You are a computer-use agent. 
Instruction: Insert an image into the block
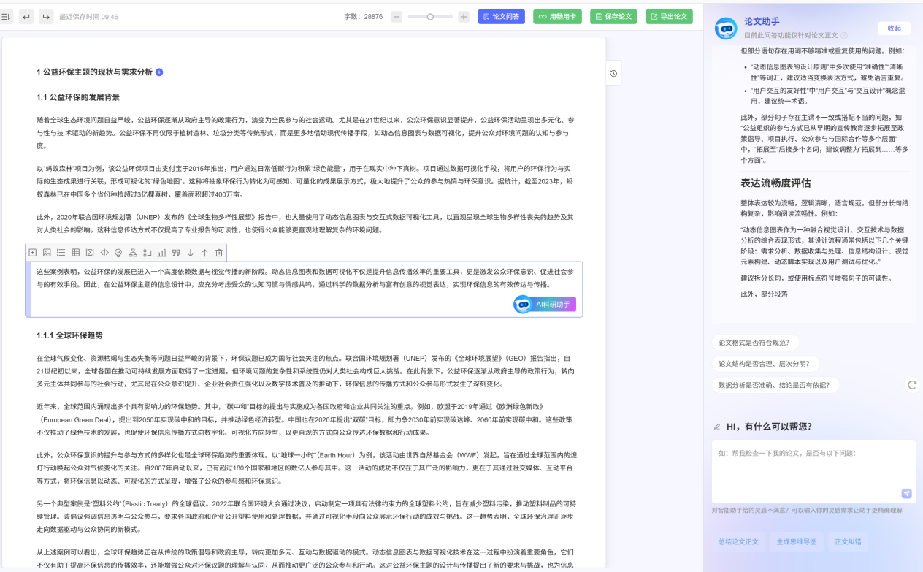click(47, 253)
